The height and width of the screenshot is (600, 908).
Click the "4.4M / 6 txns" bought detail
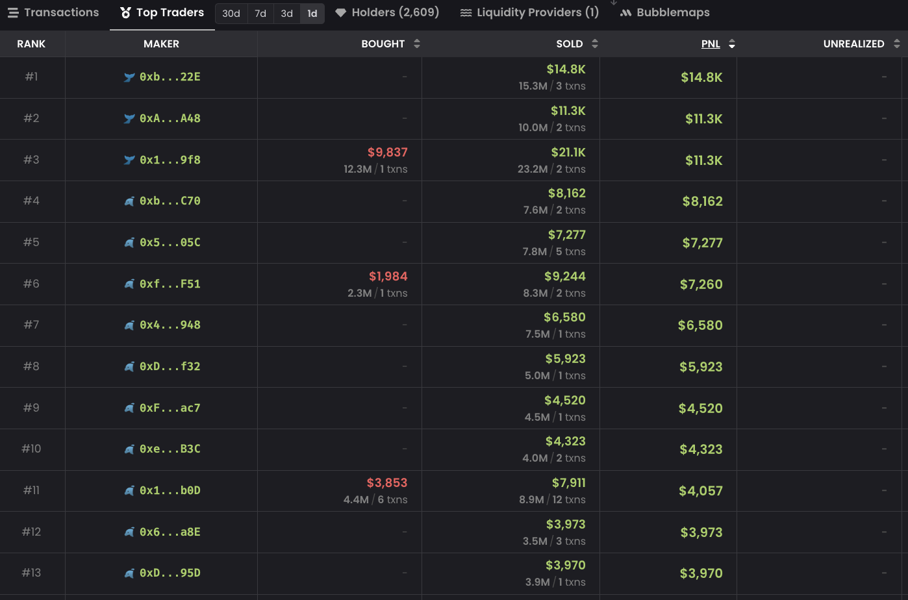375,499
